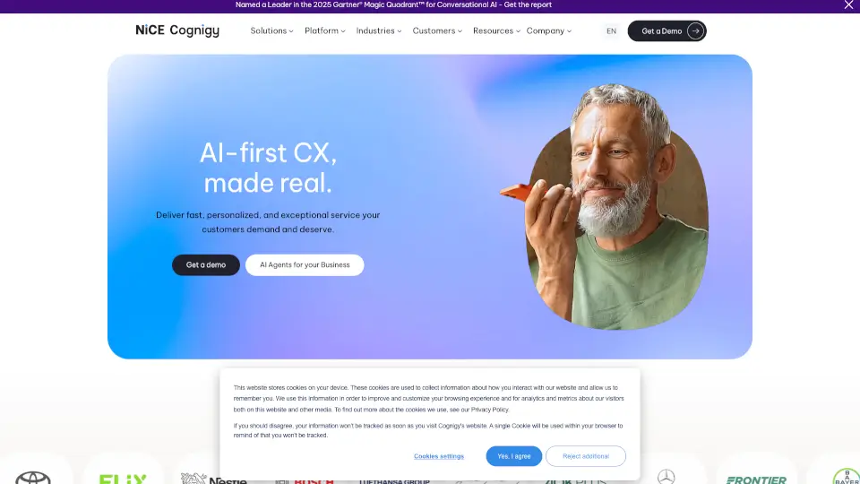Click the Frontier logo
Screen dimensions: 860x484
(x=756, y=480)
